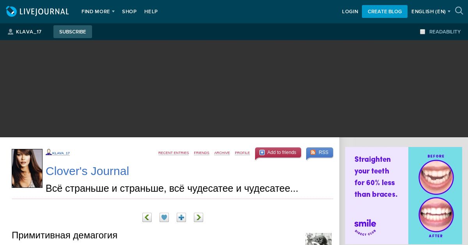The image size is (468, 245).
Task: Click the RSS feed button
Action: pyautogui.click(x=319, y=152)
